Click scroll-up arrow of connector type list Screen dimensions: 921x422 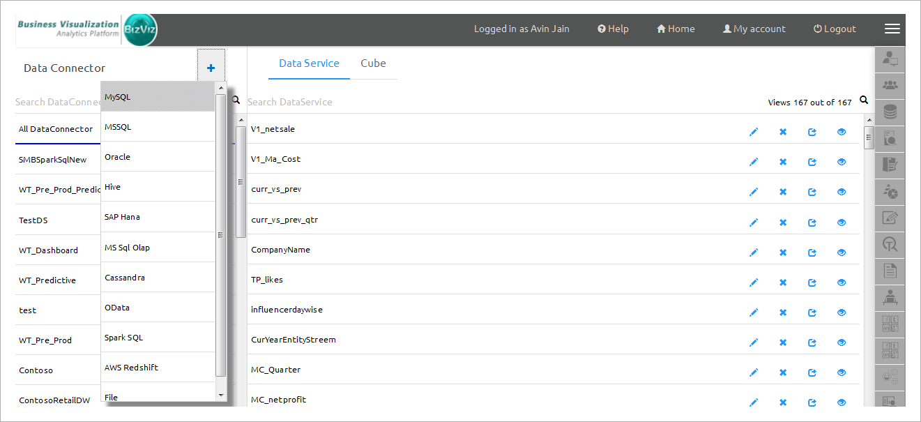click(x=221, y=88)
